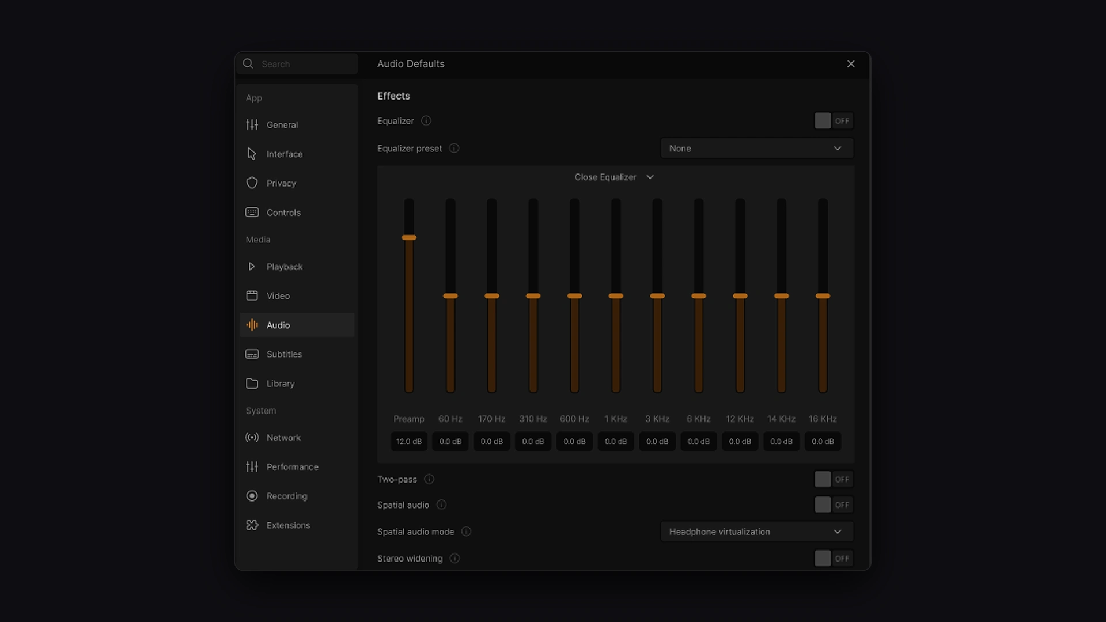Click the 600 Hz dB value box

click(574, 441)
